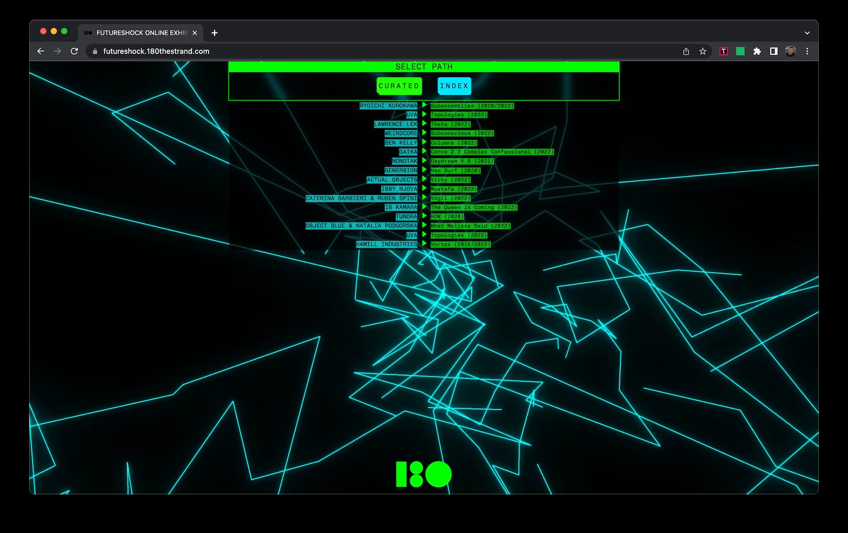Click the arrow beside Ryoichi Kurokawa
This screenshot has width=848, height=533.
[424, 105]
